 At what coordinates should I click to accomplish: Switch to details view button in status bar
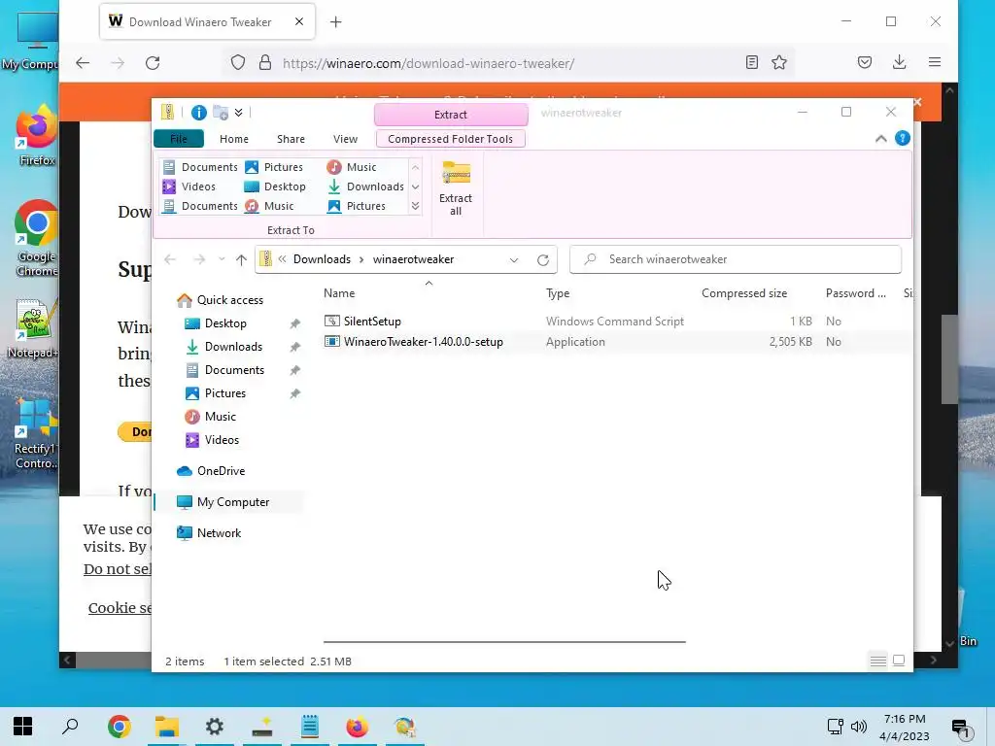[x=878, y=661]
